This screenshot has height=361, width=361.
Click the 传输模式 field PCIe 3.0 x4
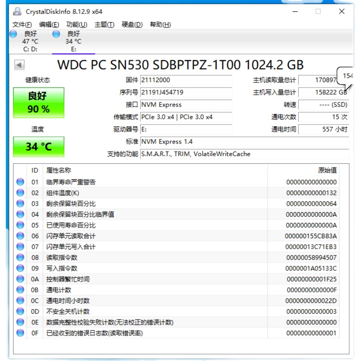click(186, 117)
